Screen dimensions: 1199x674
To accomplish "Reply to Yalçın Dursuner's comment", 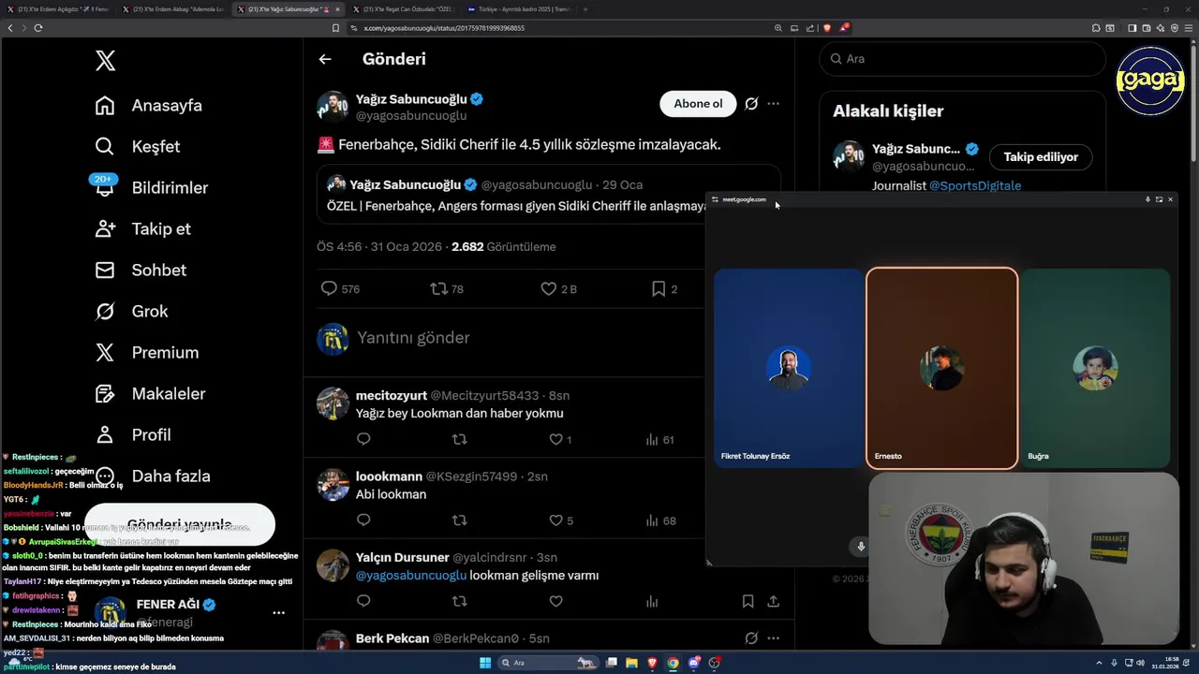I will tap(363, 601).
